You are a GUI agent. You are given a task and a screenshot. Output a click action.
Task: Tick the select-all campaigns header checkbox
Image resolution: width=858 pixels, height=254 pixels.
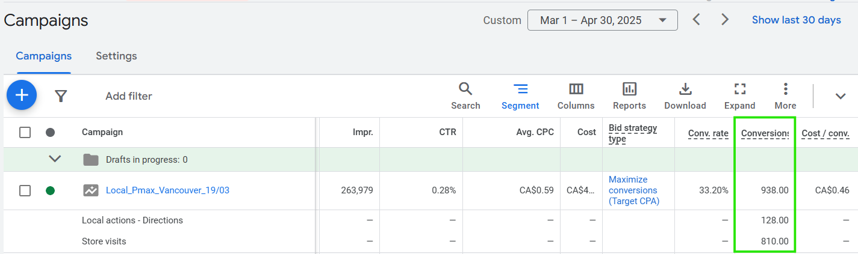point(25,132)
